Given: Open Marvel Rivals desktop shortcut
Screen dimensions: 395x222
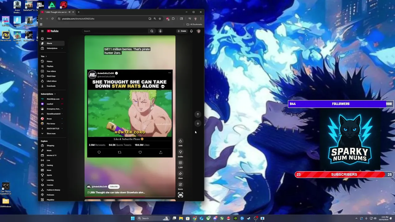Looking at the screenshot, I should pyautogui.click(x=6, y=36).
